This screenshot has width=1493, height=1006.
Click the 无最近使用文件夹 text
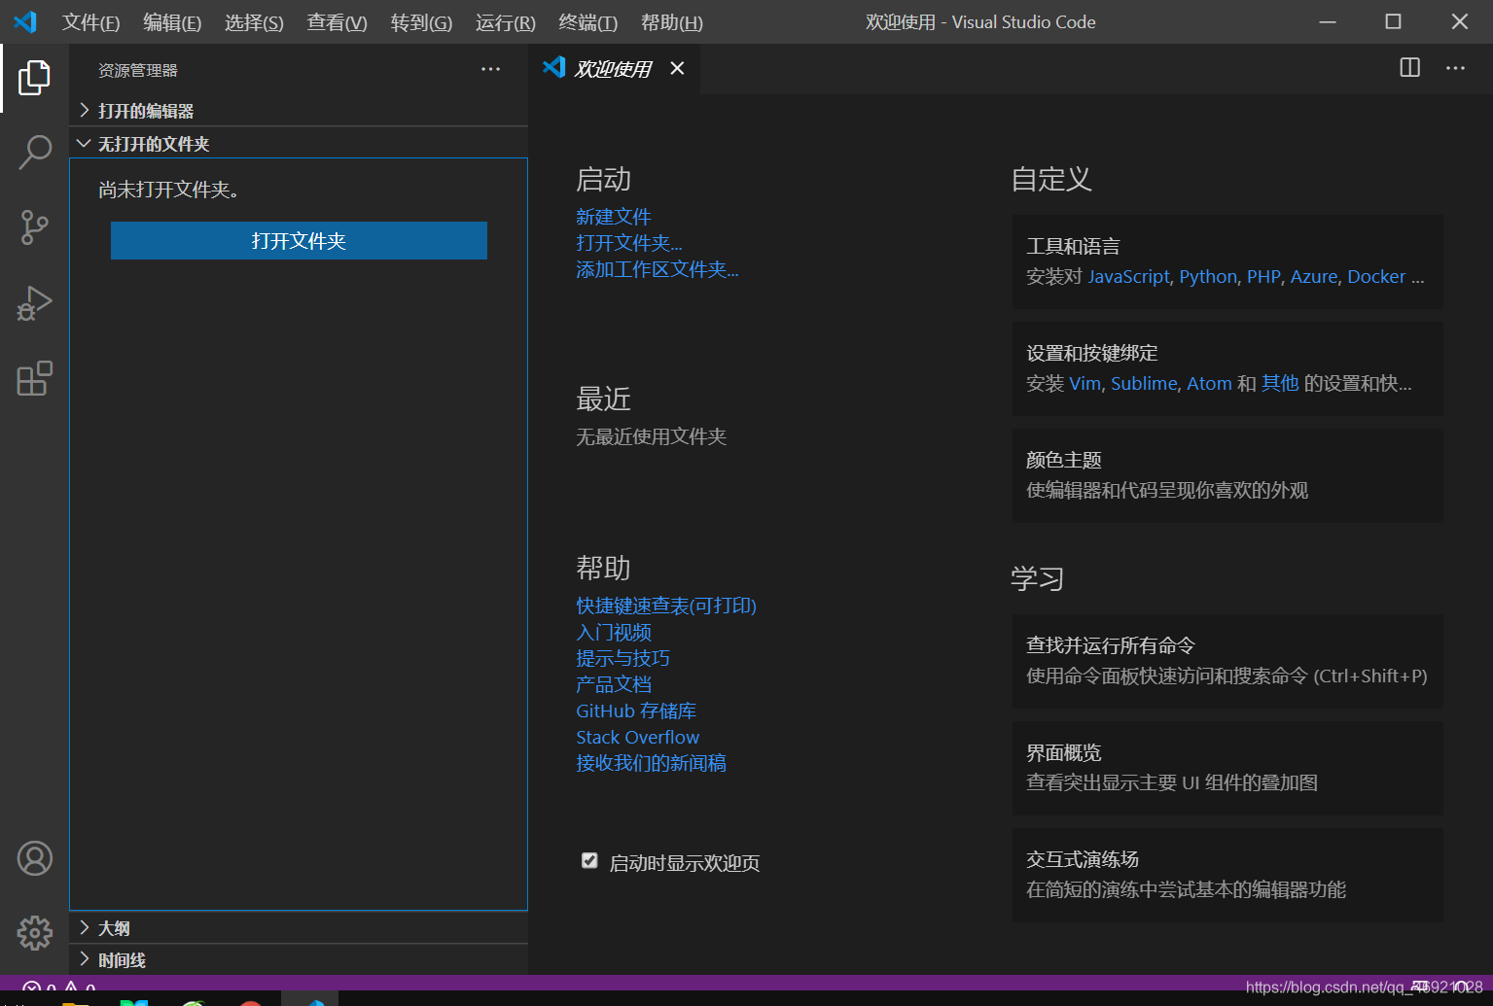pyautogui.click(x=651, y=436)
